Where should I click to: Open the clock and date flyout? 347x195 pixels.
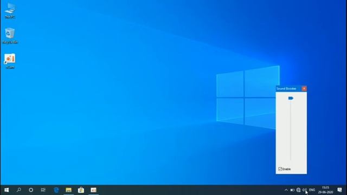pos(325,190)
